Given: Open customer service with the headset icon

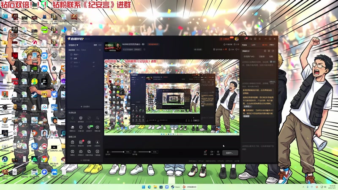Looking at the screenshot, I should click(251, 39).
